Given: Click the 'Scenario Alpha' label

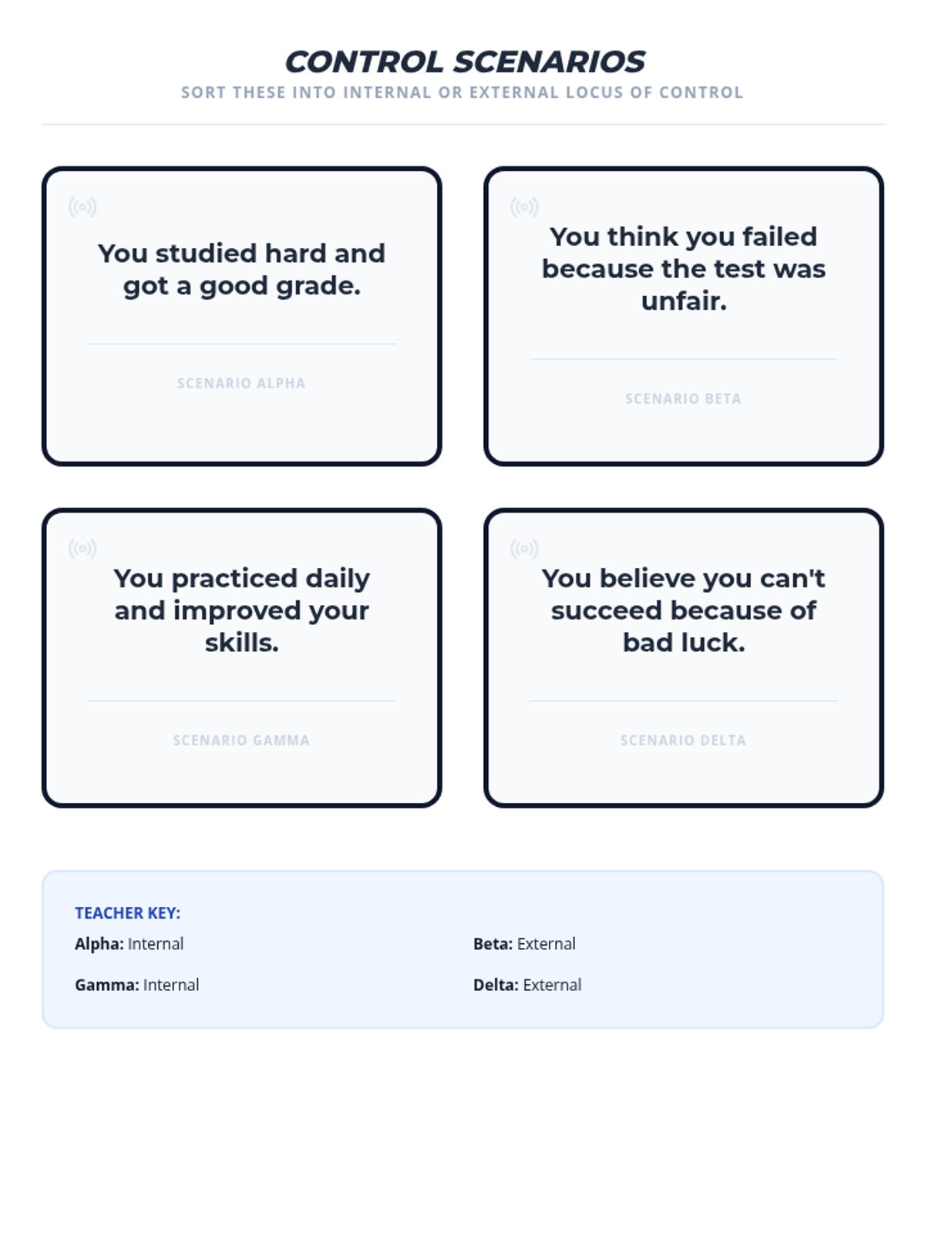Looking at the screenshot, I should [241, 383].
